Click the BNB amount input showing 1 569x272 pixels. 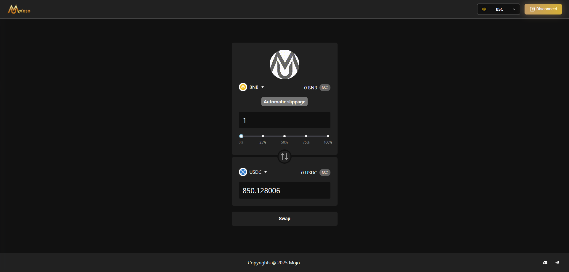click(284, 120)
